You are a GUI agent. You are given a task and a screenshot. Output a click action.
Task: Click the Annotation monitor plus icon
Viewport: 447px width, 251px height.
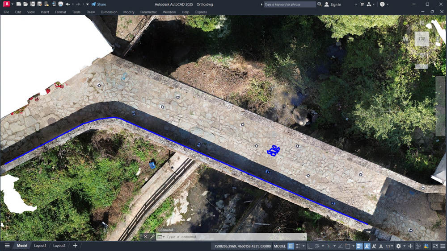point(410,246)
